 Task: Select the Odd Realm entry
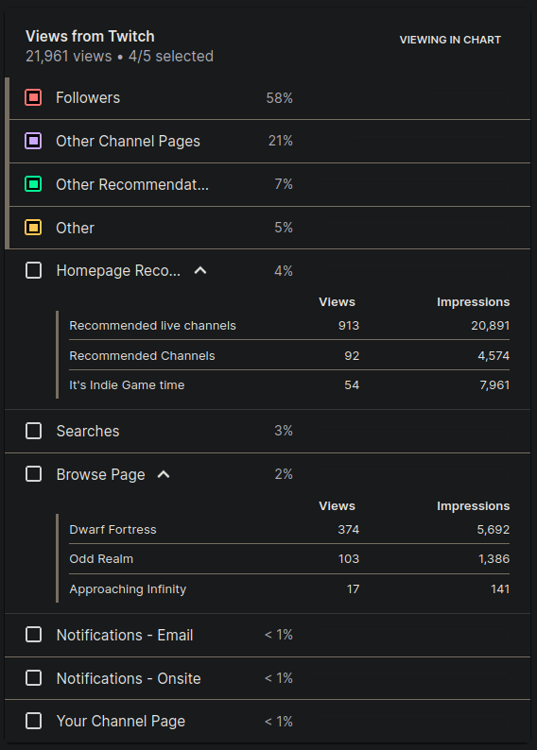click(x=289, y=558)
